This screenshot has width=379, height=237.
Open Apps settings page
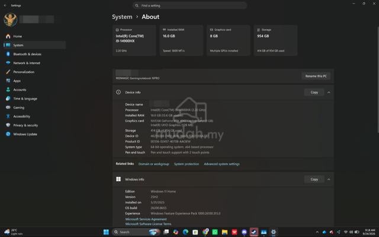[17, 81]
